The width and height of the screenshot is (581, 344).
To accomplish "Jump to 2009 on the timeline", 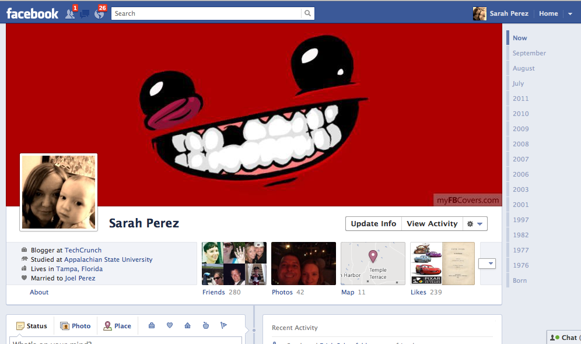I will tap(520, 129).
